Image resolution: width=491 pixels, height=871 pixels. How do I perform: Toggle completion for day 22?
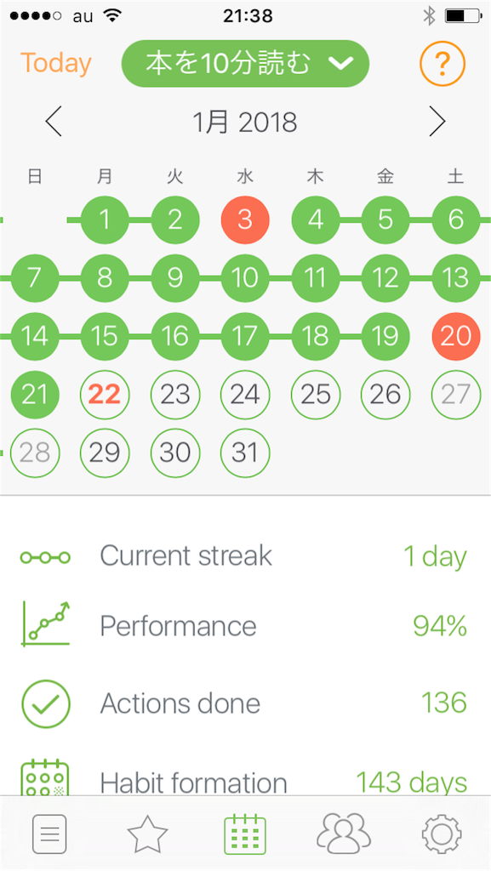[105, 395]
